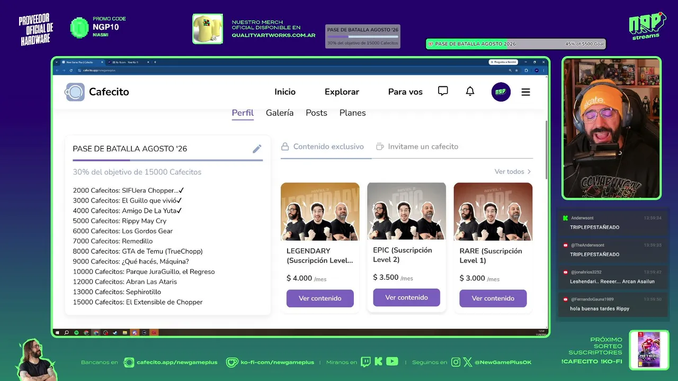The width and height of the screenshot is (678, 381).
Task: Select the Invitame un cafecito tab
Action: (x=417, y=147)
